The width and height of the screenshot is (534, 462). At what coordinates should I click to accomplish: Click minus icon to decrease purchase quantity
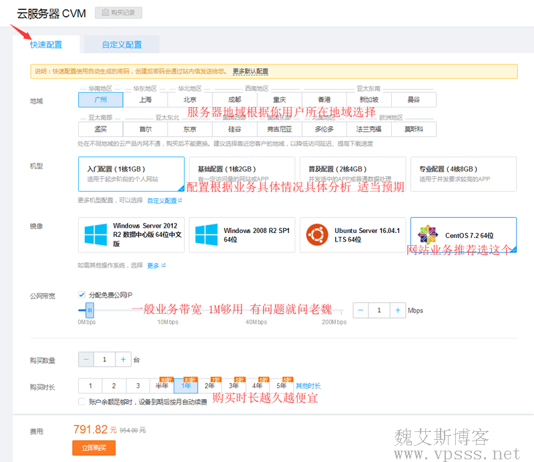click(87, 359)
